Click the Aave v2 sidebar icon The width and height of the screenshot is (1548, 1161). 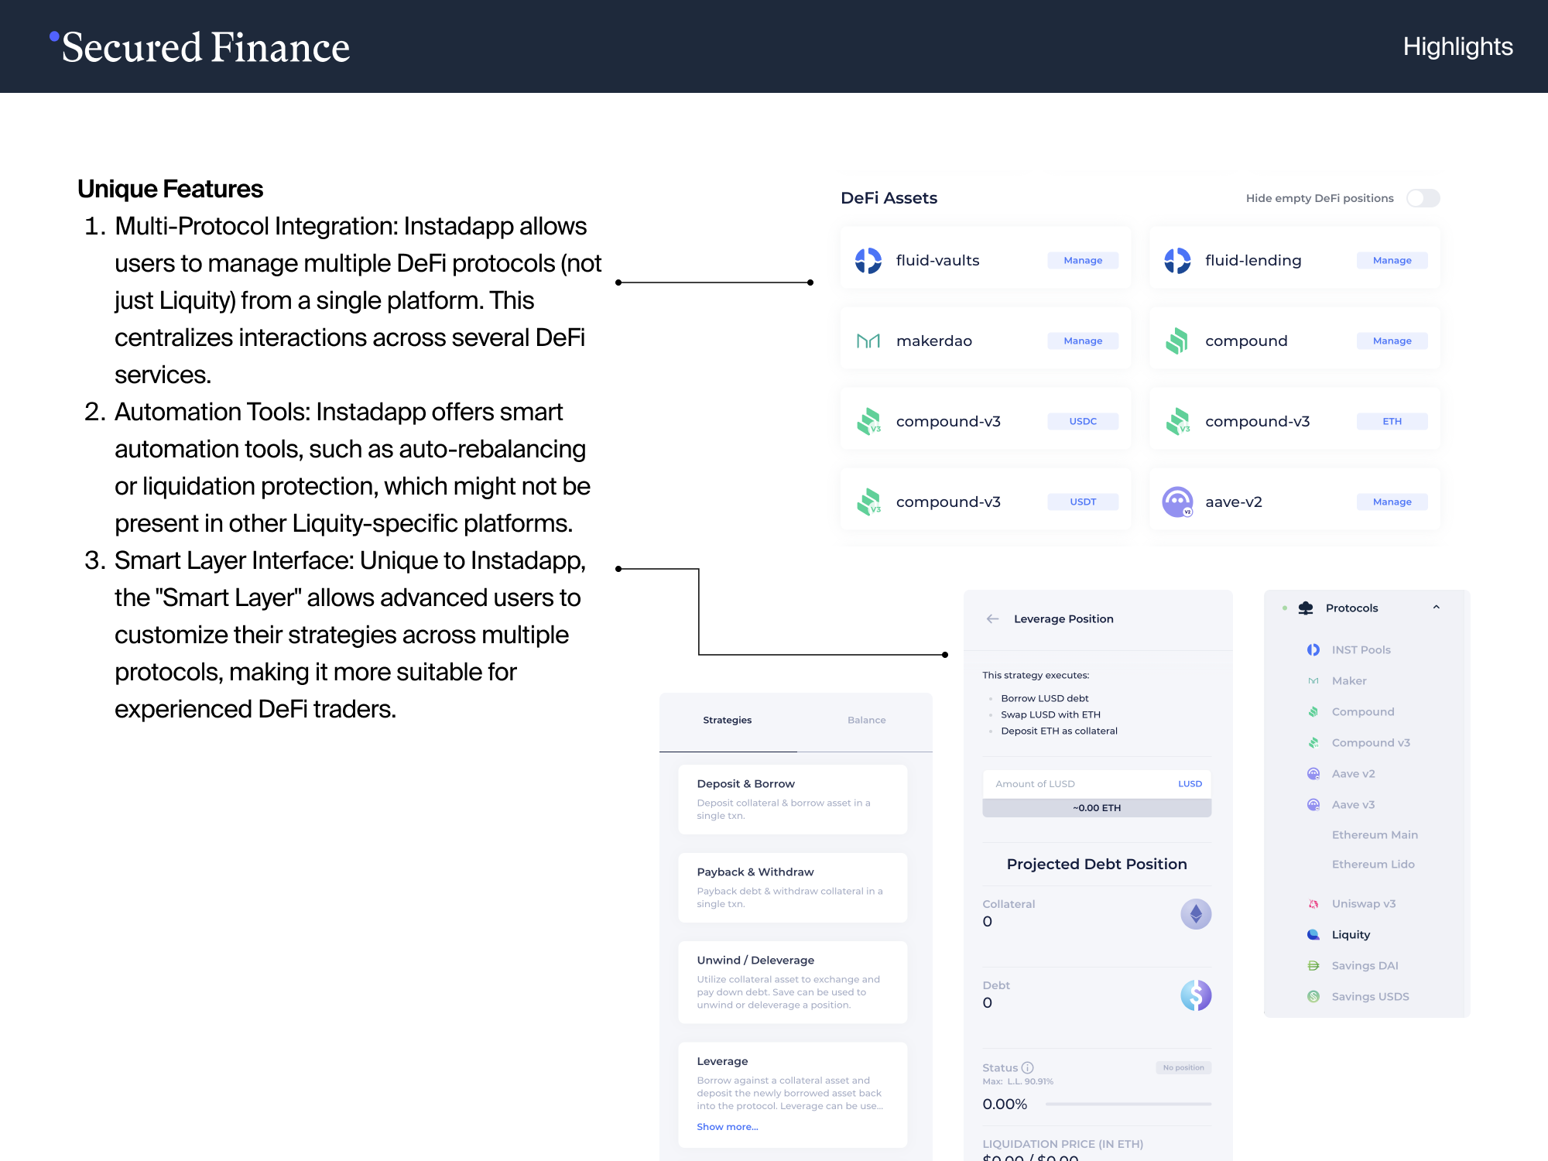point(1313,774)
